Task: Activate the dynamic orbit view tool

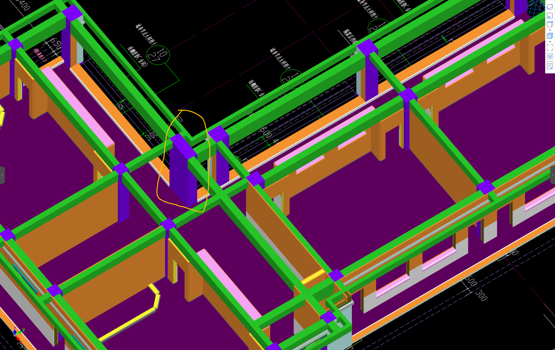Action: [x=550, y=7]
